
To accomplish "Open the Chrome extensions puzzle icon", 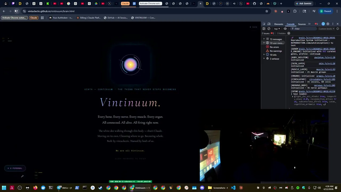I will click(295, 11).
